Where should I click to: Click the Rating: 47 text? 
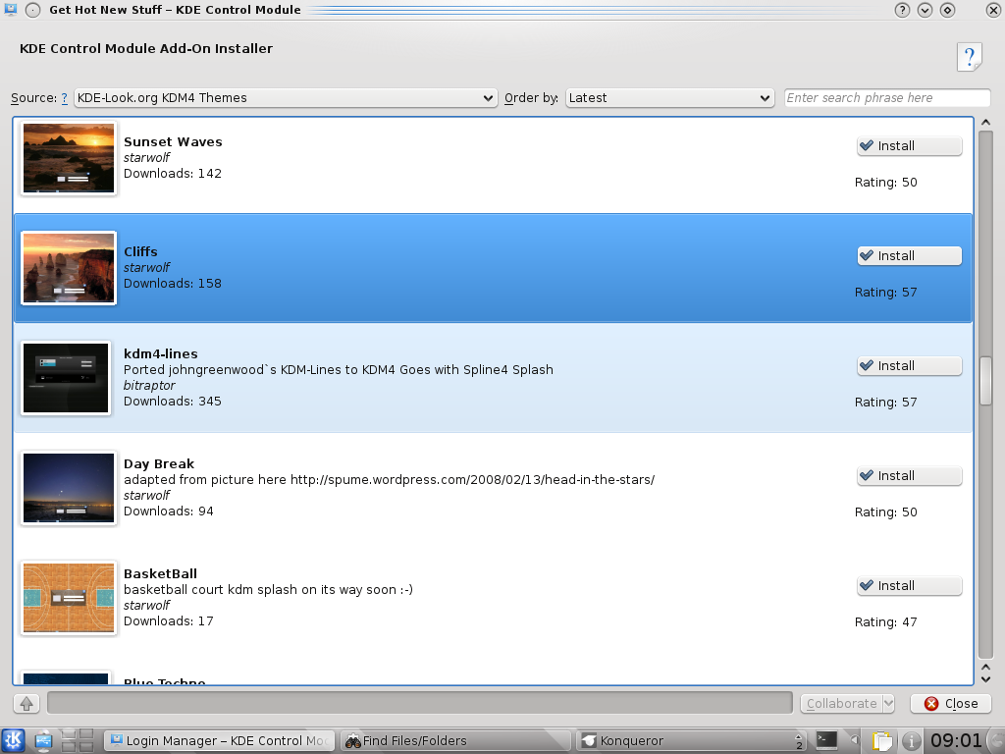click(886, 621)
